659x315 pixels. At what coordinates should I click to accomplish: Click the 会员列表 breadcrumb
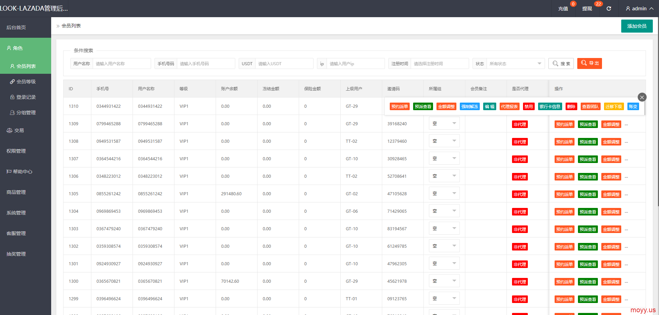pos(71,26)
